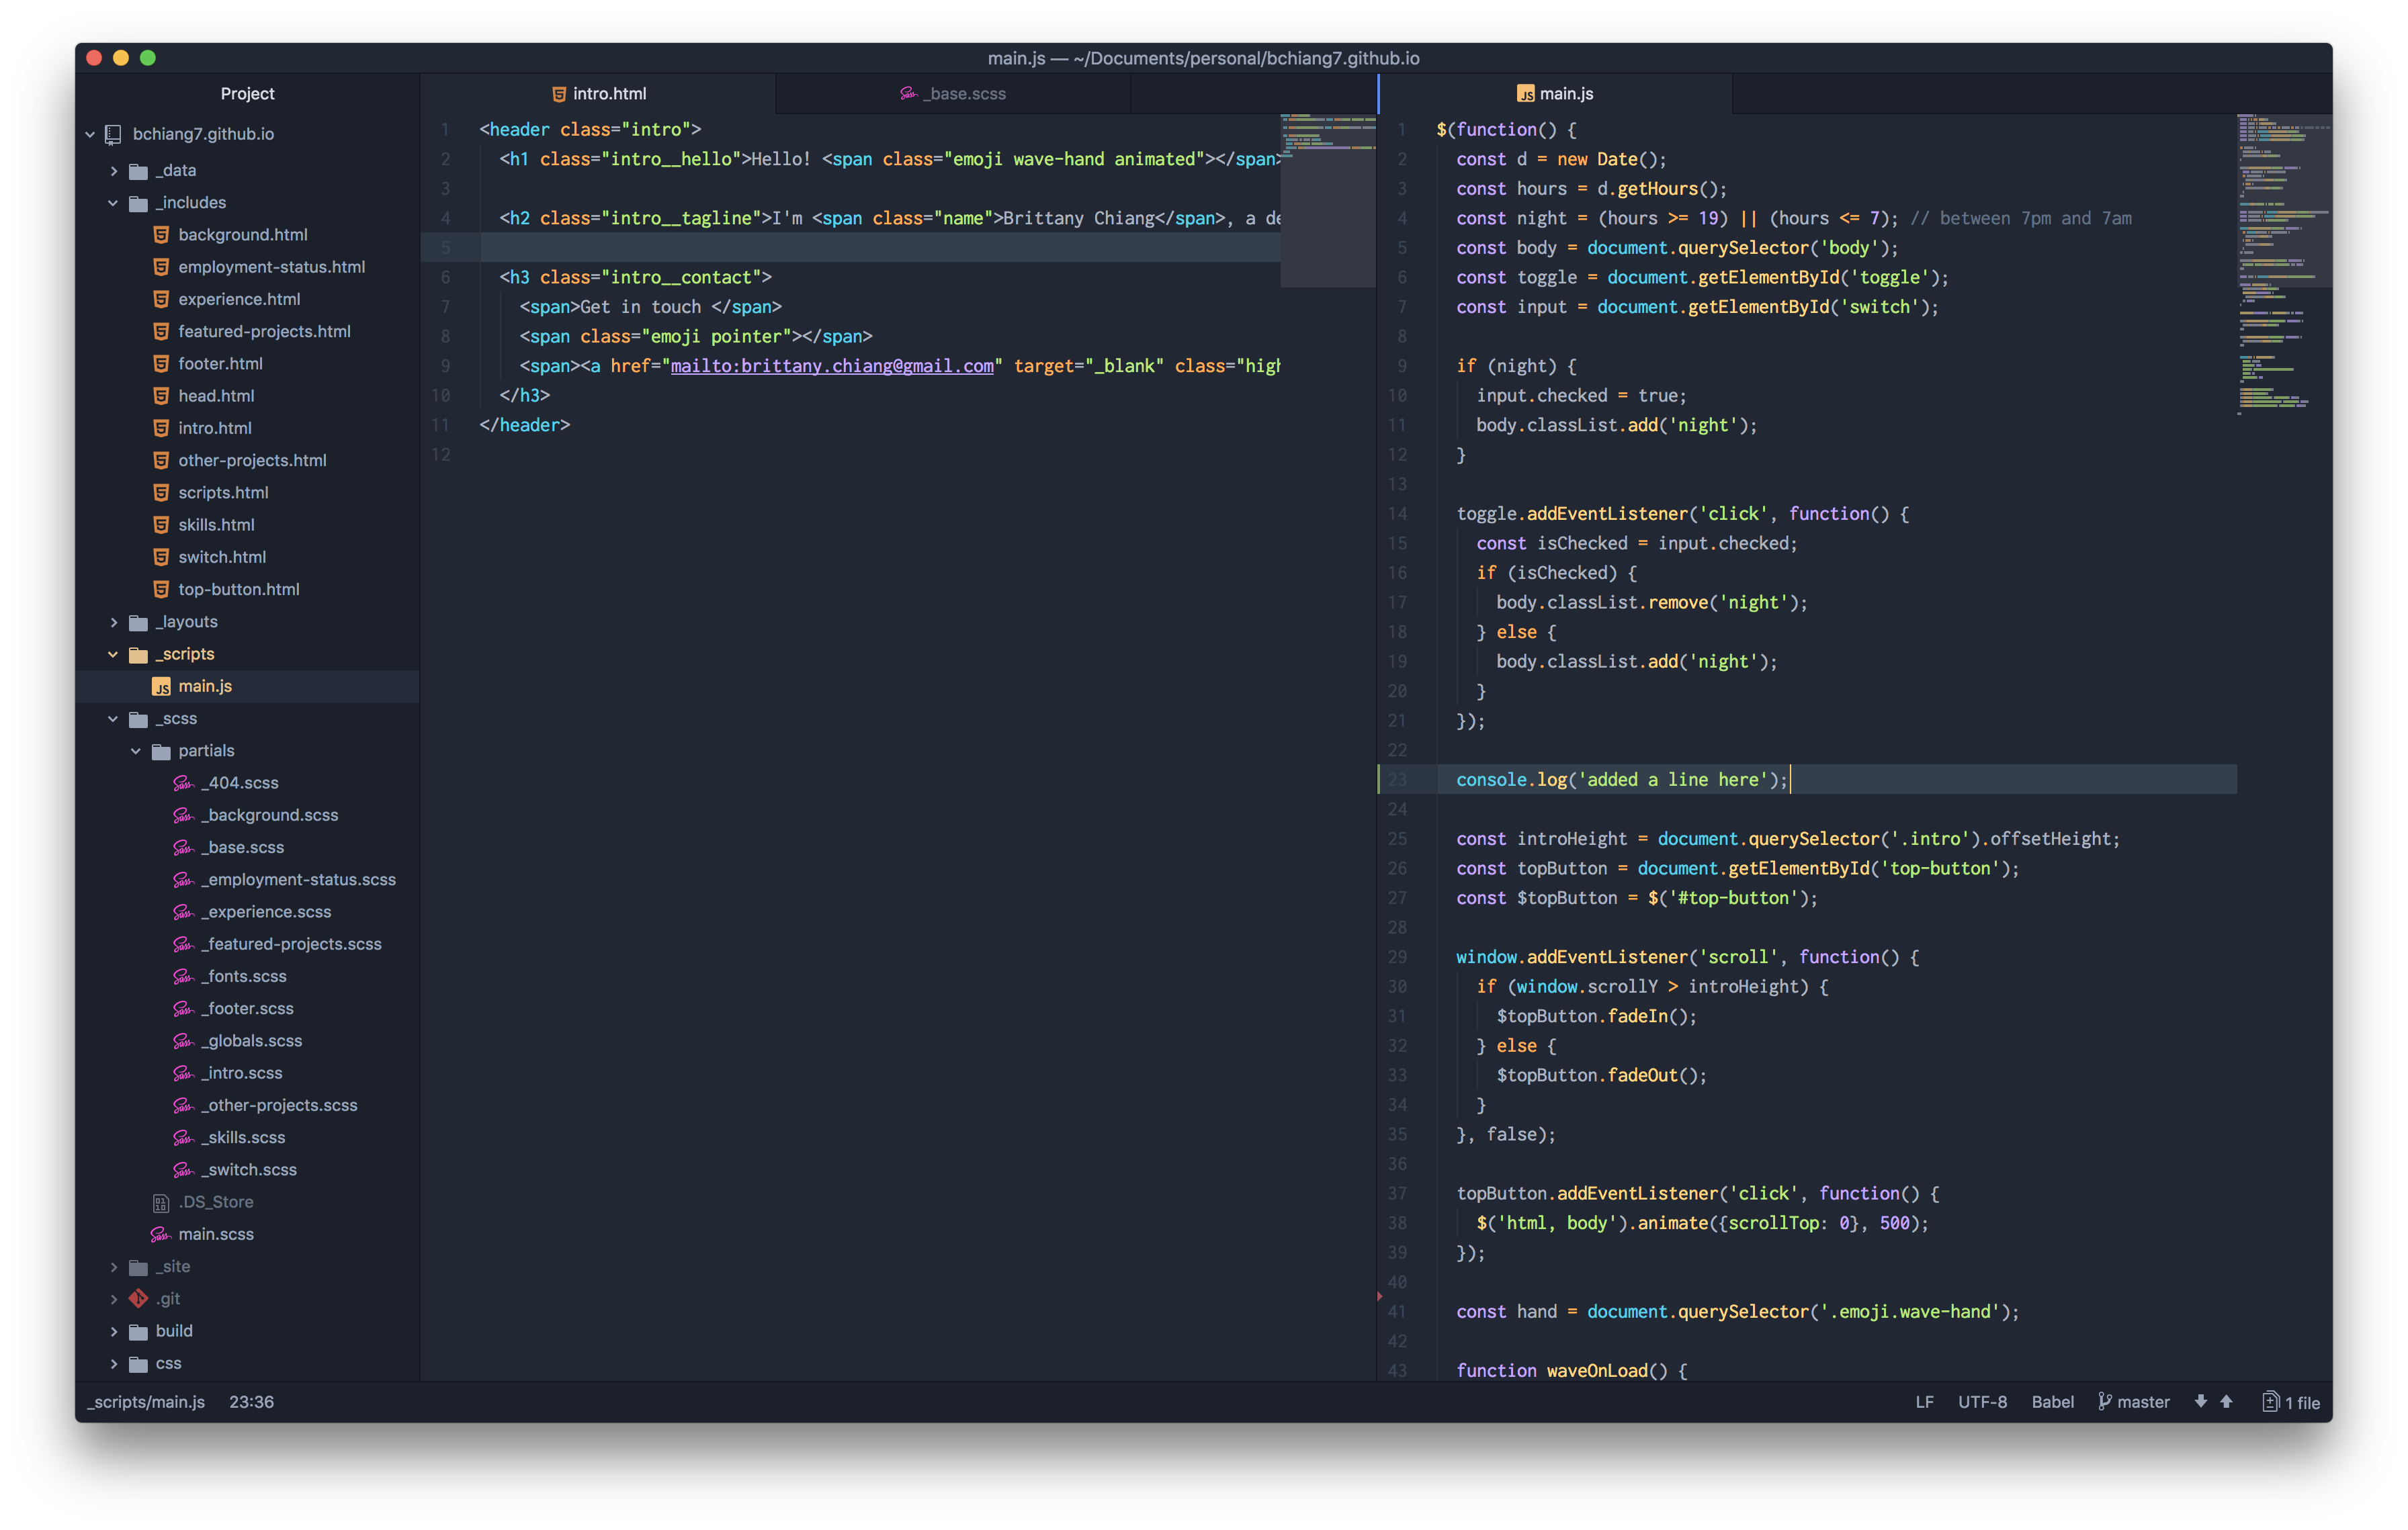Open the 1 file changed indicator
2408x1530 pixels.
(x=2291, y=1402)
